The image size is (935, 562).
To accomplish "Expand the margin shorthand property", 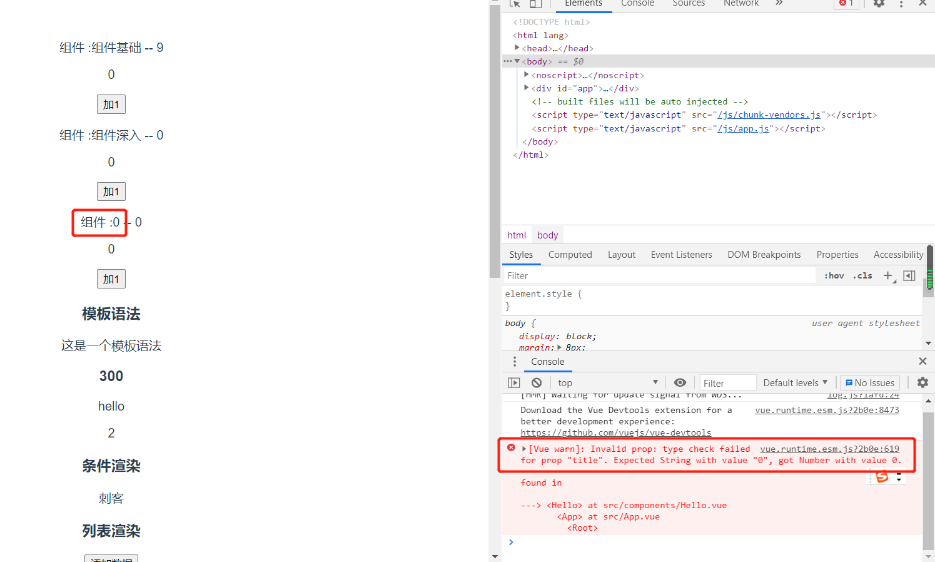I will (560, 347).
